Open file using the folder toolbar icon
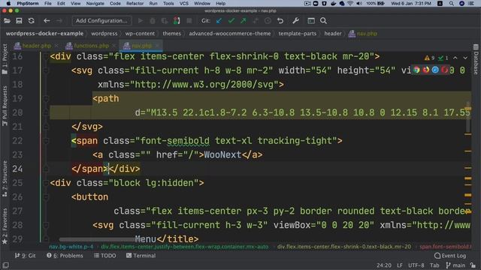This screenshot has height=270, width=481. (x=7, y=21)
